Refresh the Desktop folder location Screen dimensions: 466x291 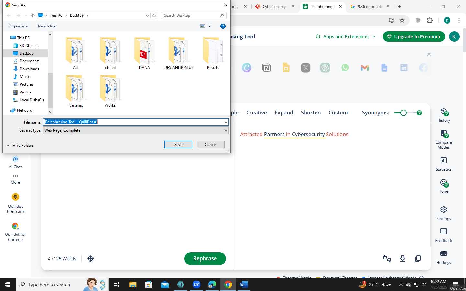[154, 16]
